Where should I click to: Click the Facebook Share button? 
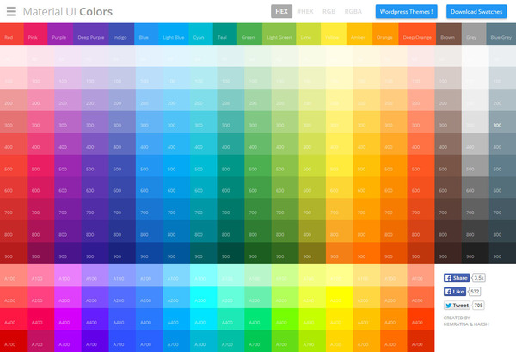[457, 278]
